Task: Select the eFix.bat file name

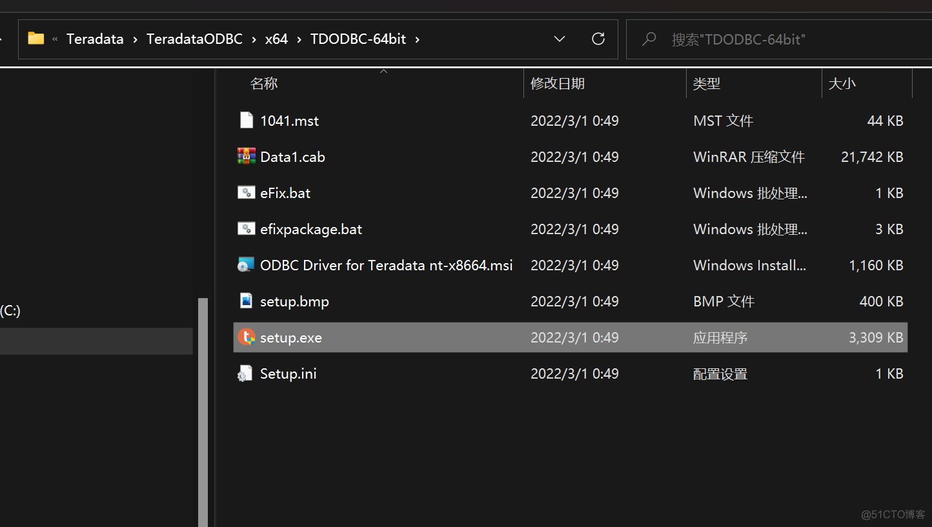Action: coord(285,193)
